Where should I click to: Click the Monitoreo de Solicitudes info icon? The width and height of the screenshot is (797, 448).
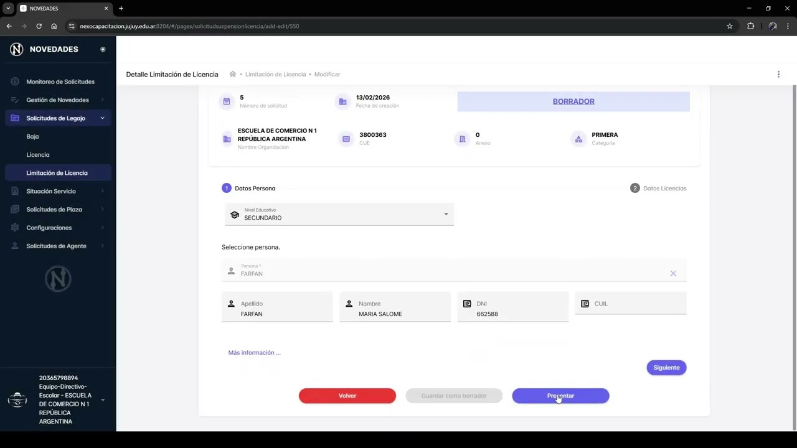coord(15,82)
